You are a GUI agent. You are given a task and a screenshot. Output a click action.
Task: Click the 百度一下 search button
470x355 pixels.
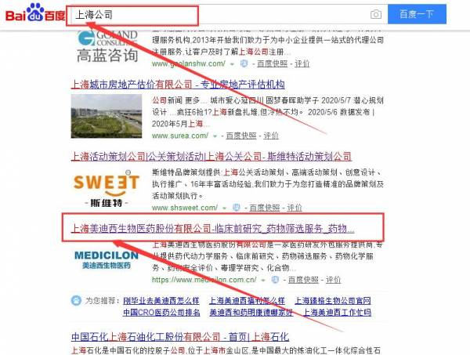click(x=417, y=14)
